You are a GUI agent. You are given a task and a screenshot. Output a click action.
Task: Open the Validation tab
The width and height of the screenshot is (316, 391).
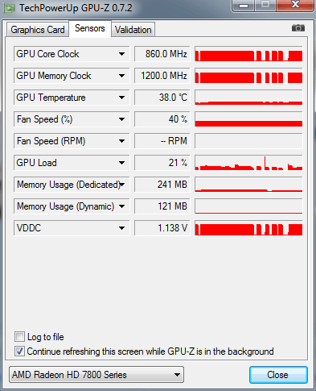click(133, 30)
